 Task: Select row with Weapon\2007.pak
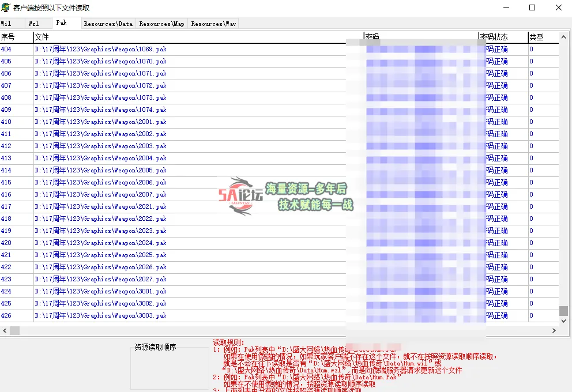point(280,194)
